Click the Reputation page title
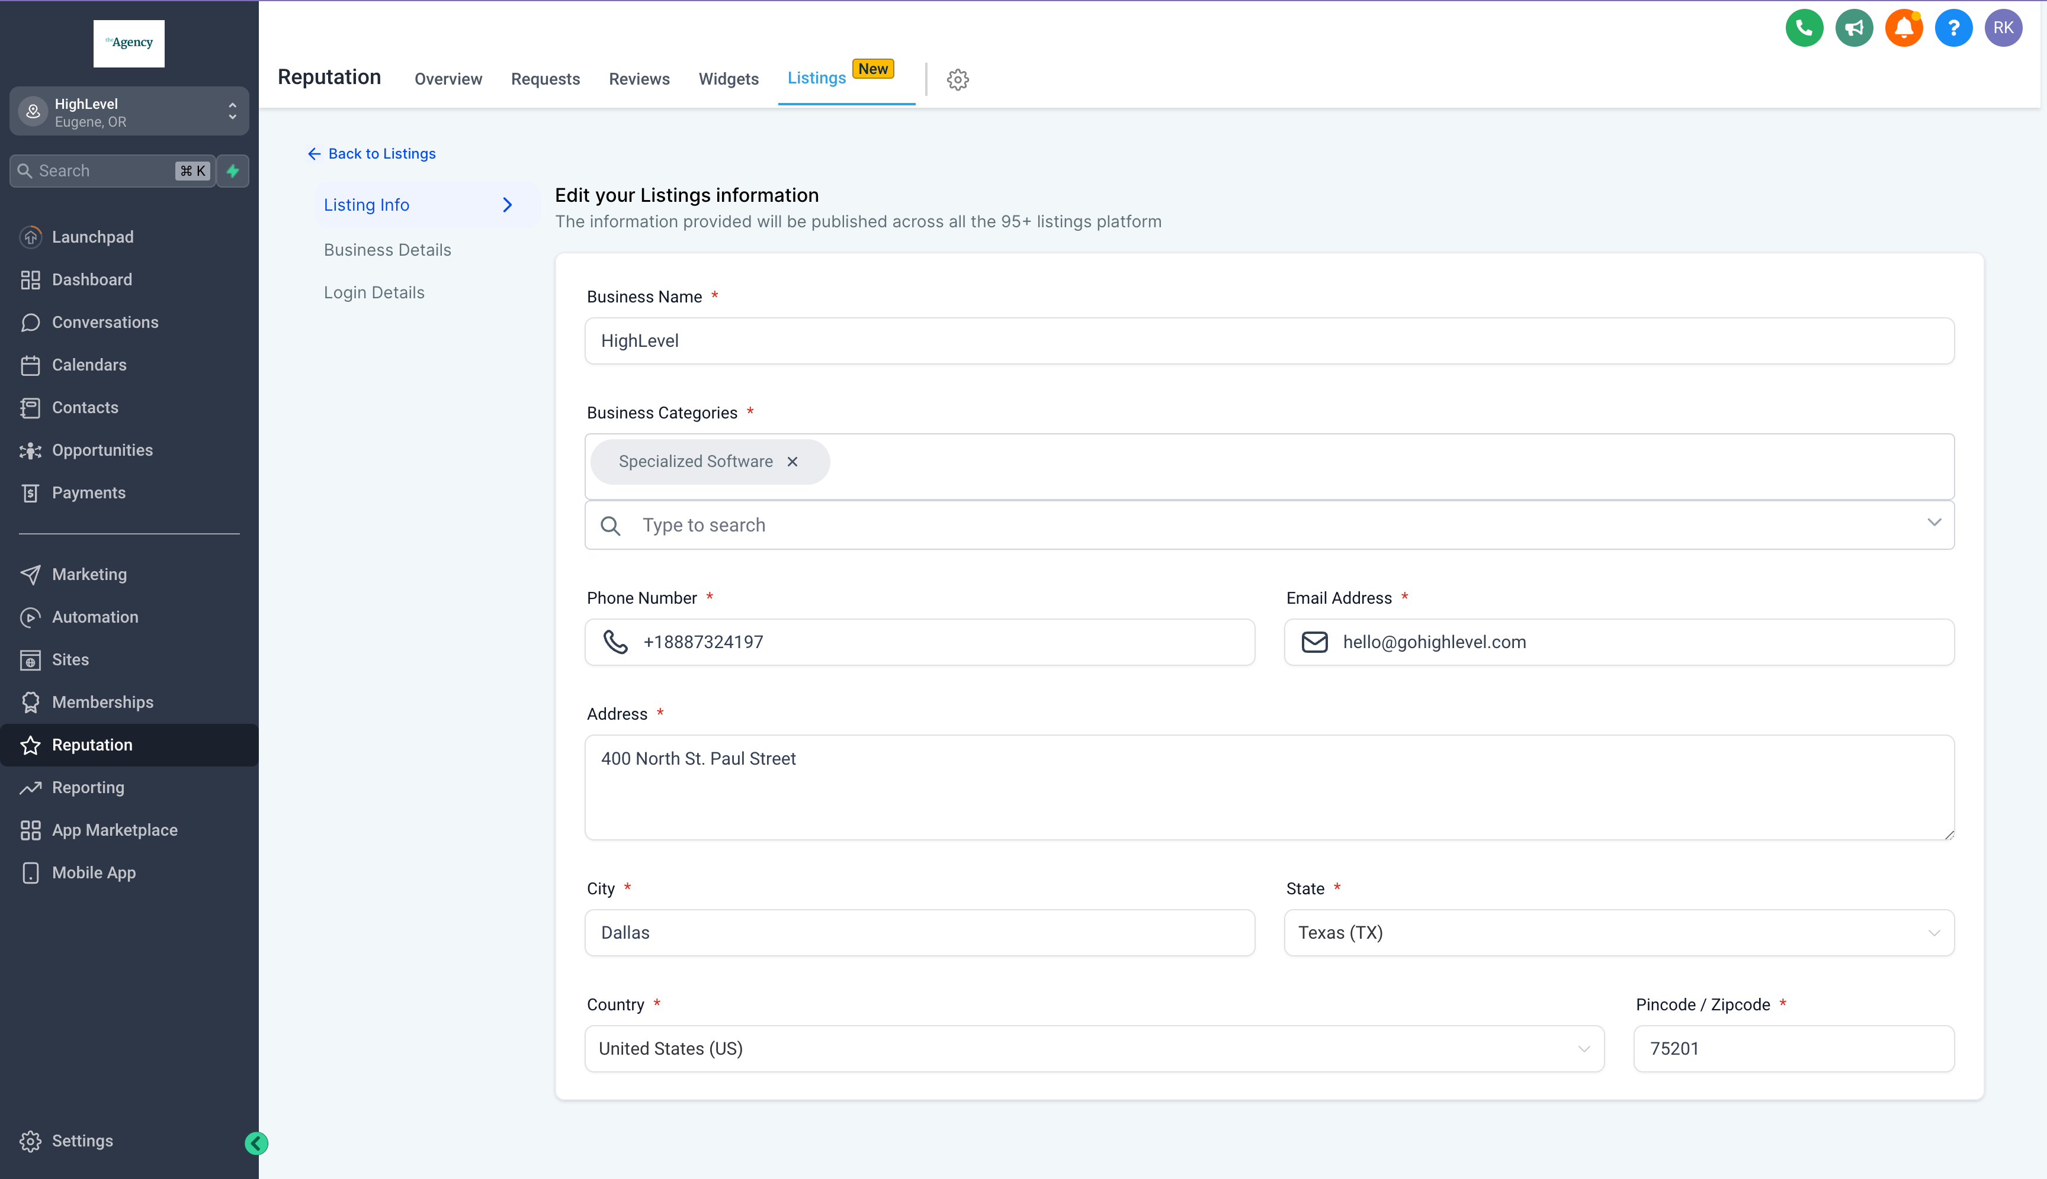The height and width of the screenshot is (1179, 2047). pos(329,77)
